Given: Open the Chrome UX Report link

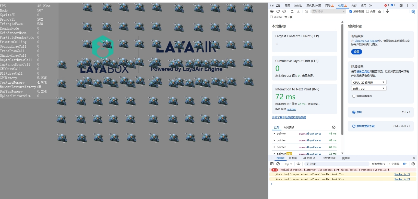Looking at the screenshot, I should tap(366, 41).
